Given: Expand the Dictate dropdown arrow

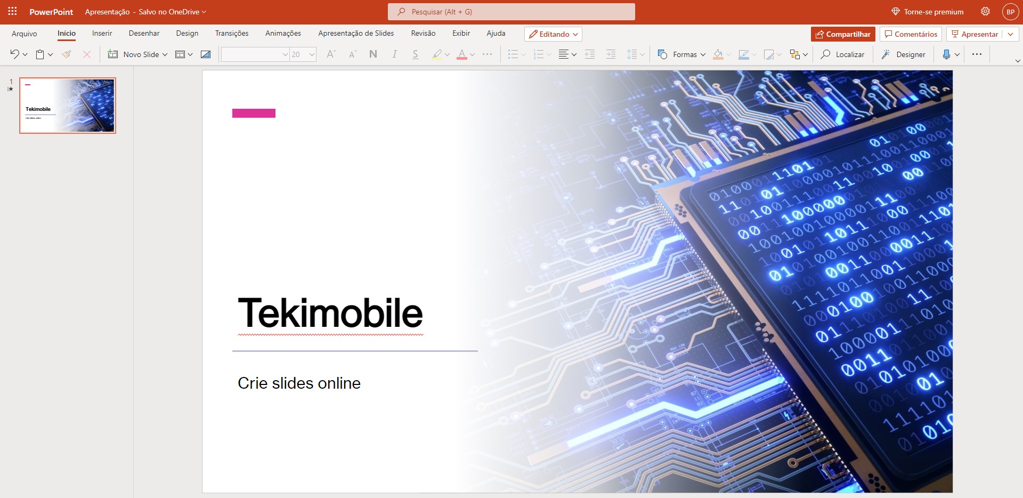Looking at the screenshot, I should [x=957, y=54].
